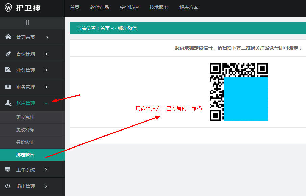Click the 退出管理 menu label
This screenshot has height=196, width=306.
point(26,186)
